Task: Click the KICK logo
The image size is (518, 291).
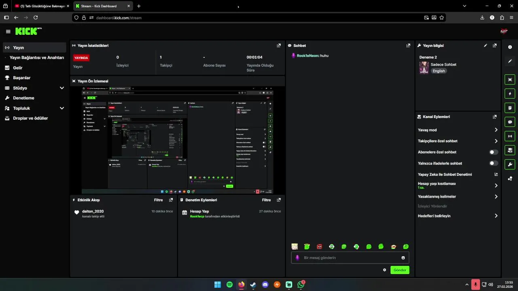Action: click(x=28, y=31)
